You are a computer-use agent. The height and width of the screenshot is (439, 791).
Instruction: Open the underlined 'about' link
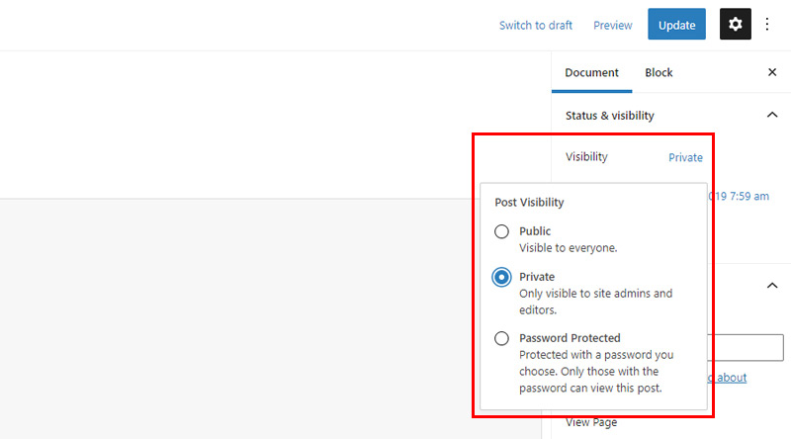point(728,378)
